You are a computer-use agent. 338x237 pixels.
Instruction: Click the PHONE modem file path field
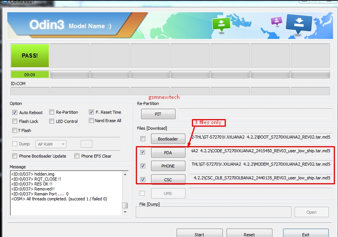pos(261,166)
